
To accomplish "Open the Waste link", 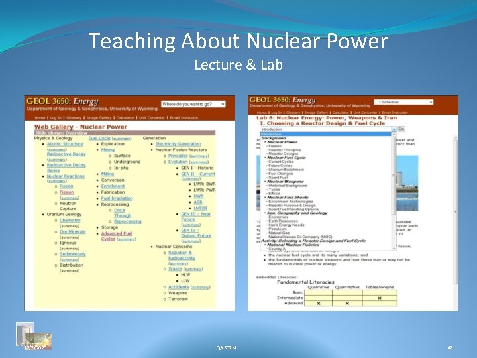I will (x=175, y=268).
